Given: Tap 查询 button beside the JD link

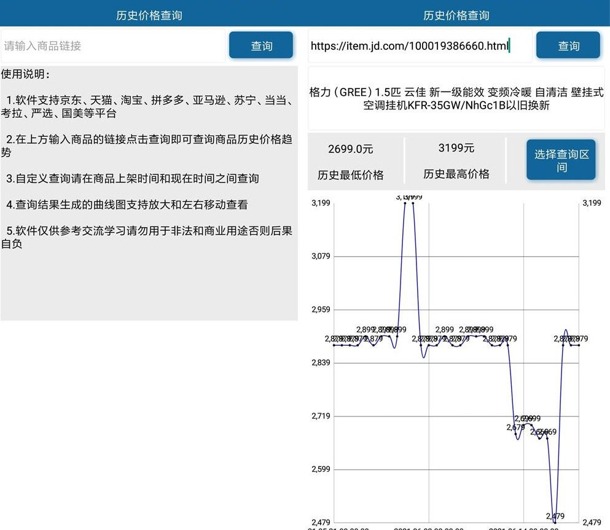Looking at the screenshot, I should coord(568,45).
